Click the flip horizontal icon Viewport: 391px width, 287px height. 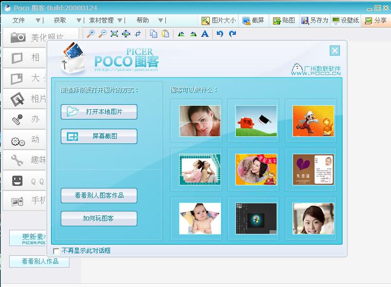tap(181, 34)
